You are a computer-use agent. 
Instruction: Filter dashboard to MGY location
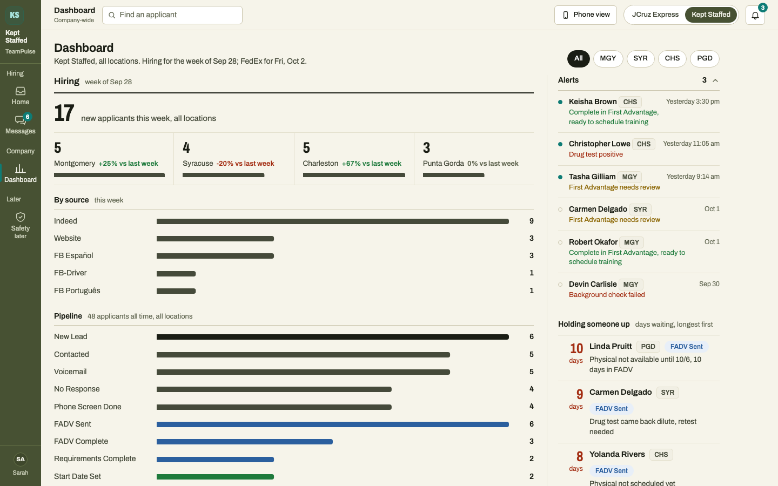608,58
